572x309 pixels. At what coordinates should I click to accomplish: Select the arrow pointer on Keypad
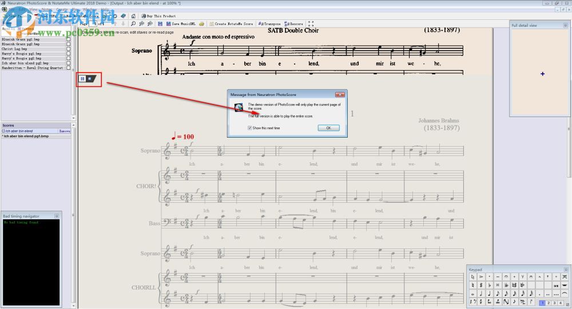coord(473,276)
